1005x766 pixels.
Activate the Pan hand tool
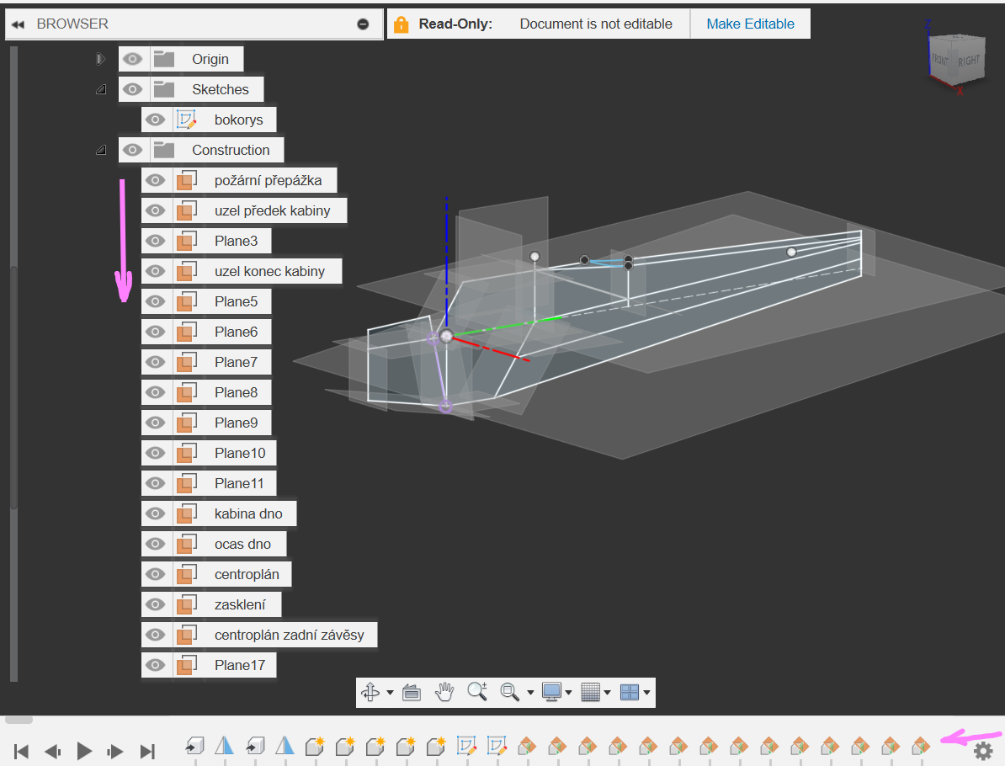[444, 692]
